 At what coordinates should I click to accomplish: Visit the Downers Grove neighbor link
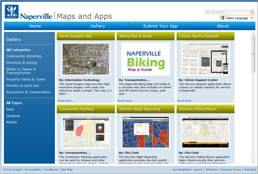pyautogui.click(x=231, y=170)
